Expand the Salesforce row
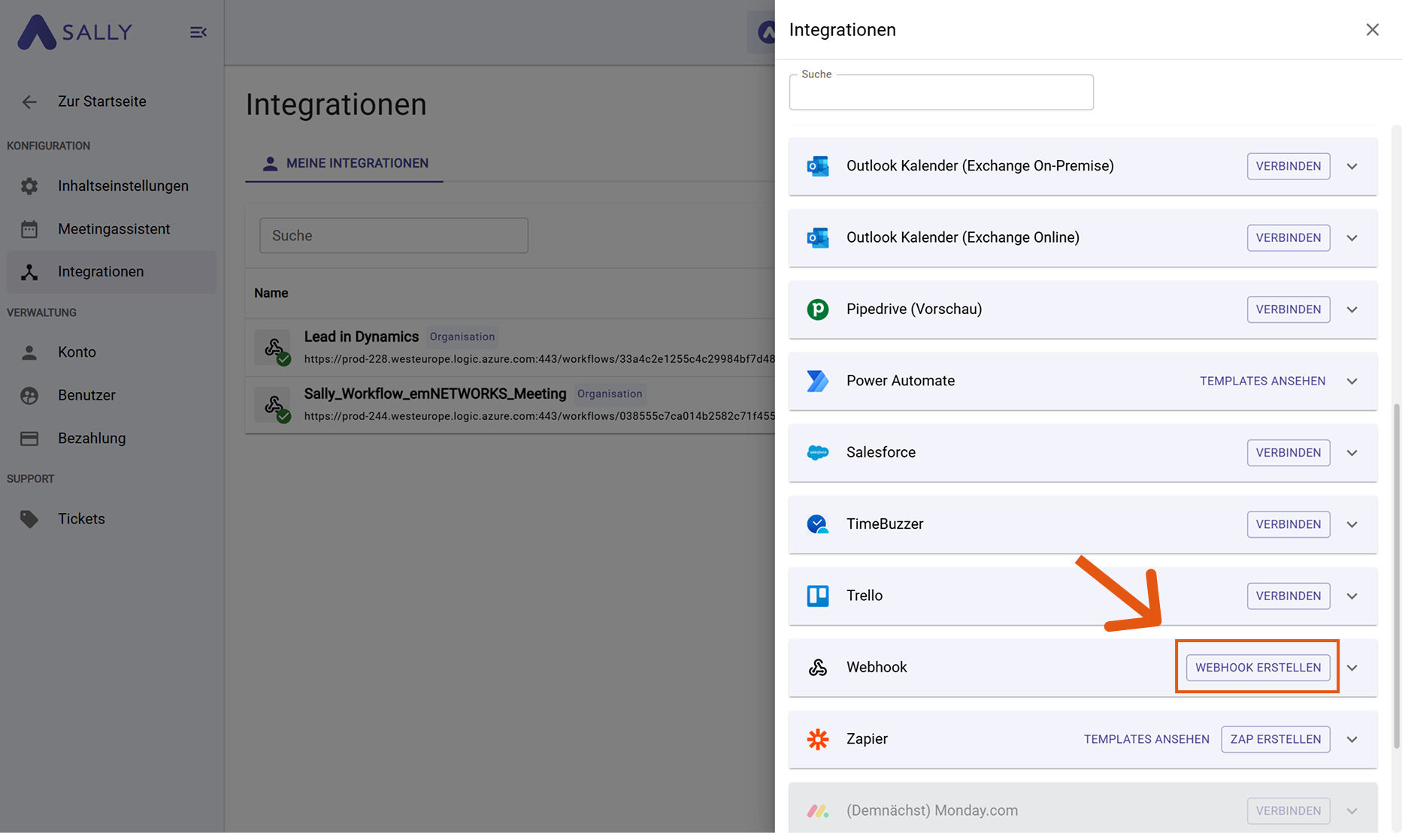The width and height of the screenshot is (1402, 833). (x=1352, y=453)
